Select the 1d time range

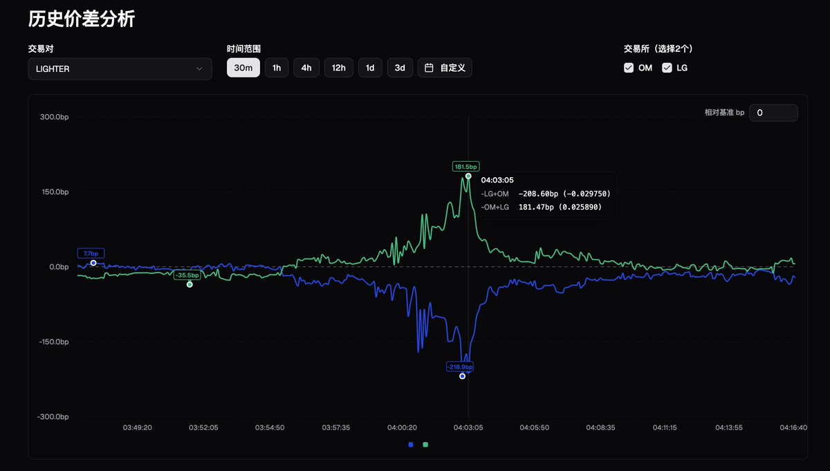(370, 68)
